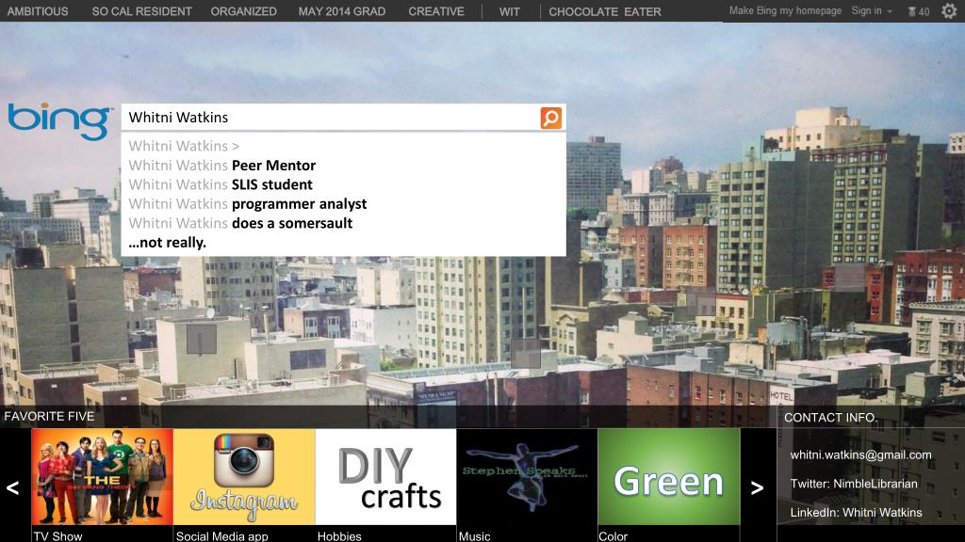Open the Big Bang Theory TV Show tile
Viewport: 965px width, 542px height.
point(102,477)
